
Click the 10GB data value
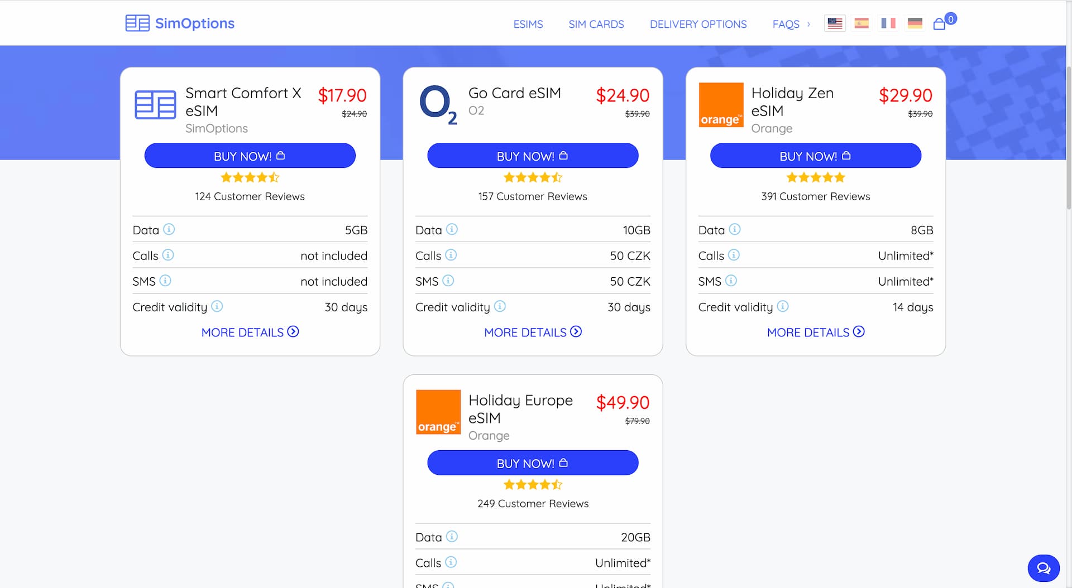pos(636,230)
